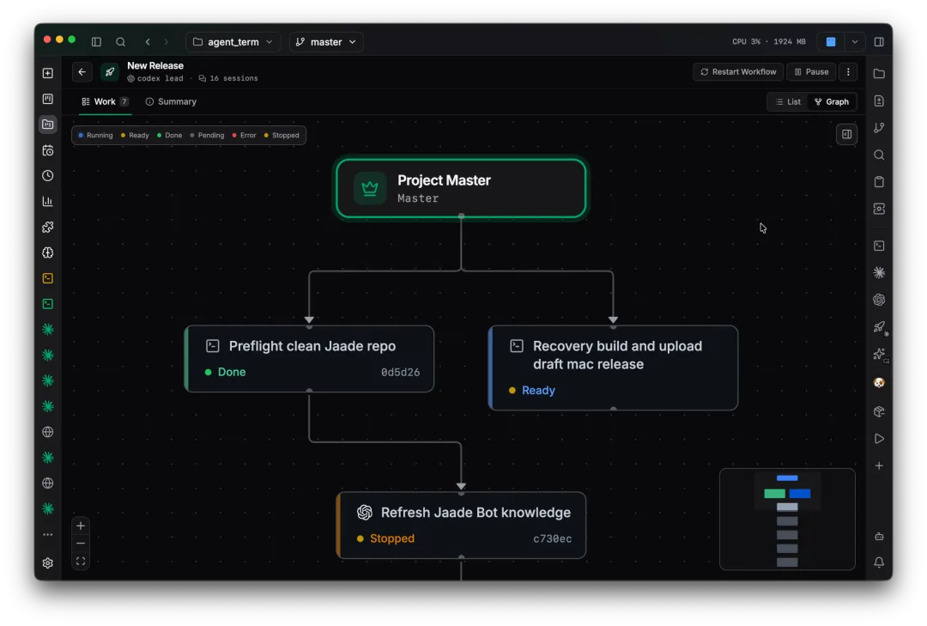Switch to List view

(788, 102)
